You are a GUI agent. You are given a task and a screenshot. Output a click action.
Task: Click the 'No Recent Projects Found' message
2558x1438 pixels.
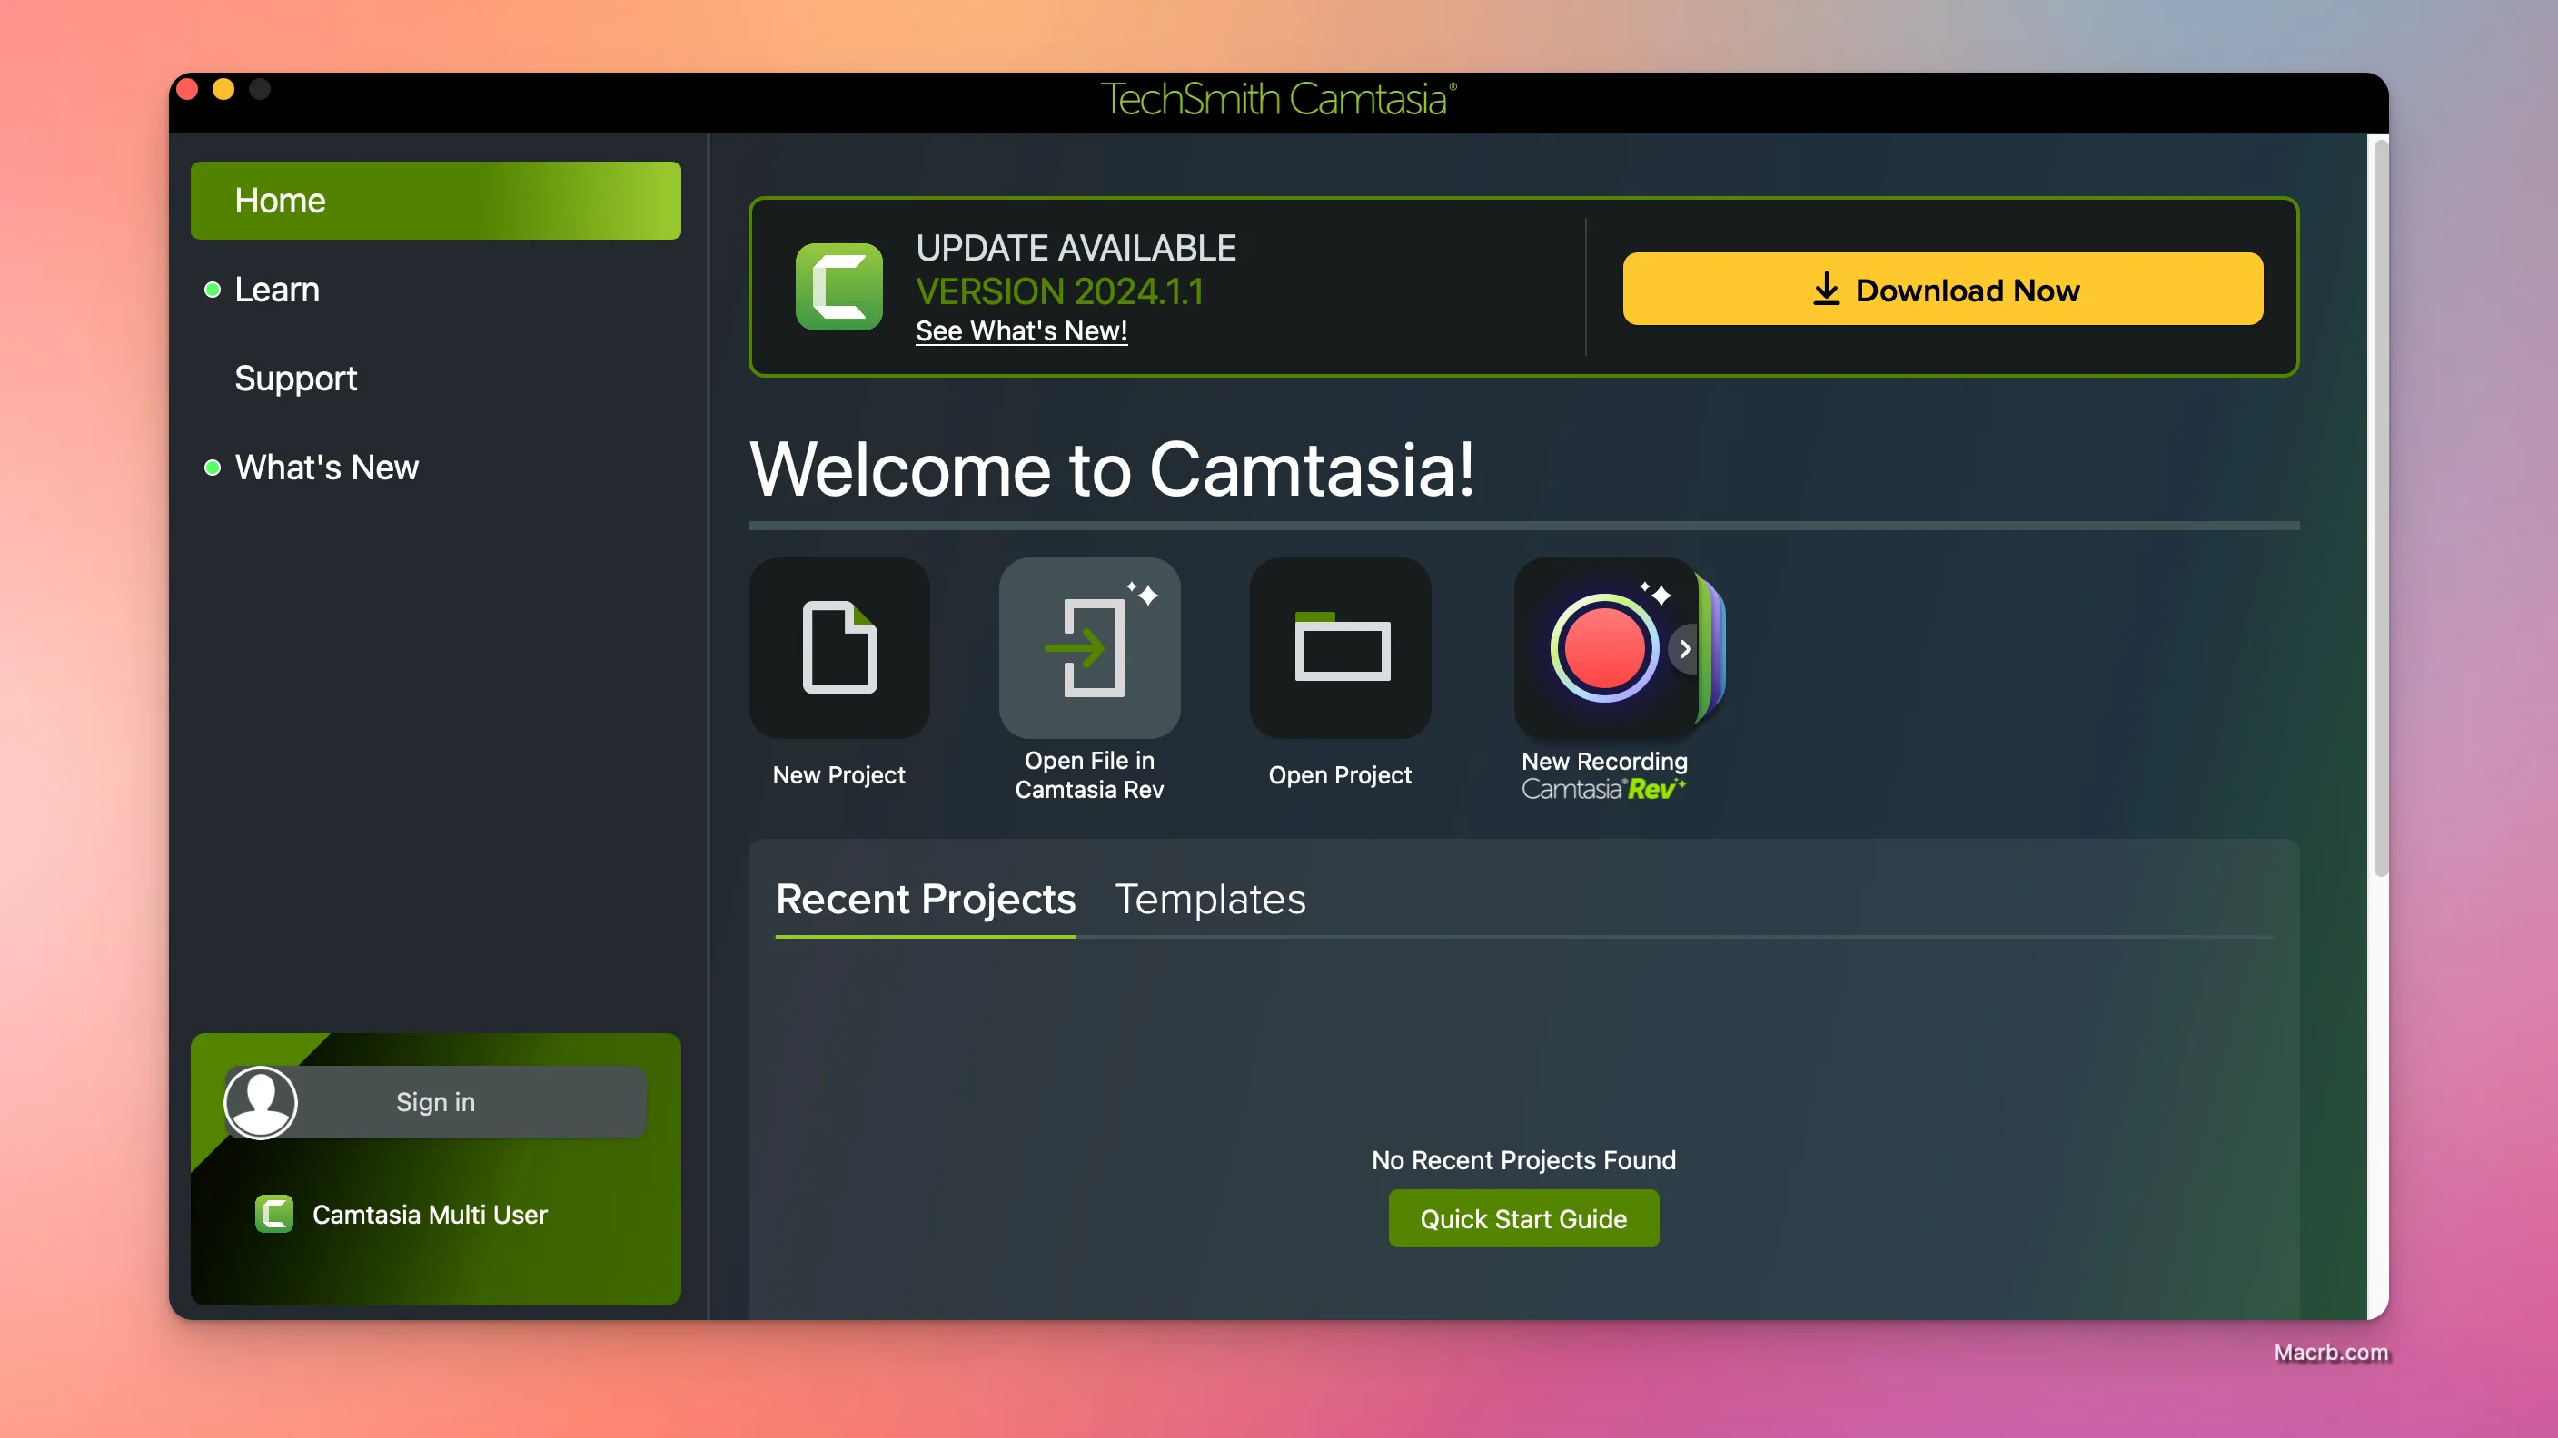click(1523, 1160)
